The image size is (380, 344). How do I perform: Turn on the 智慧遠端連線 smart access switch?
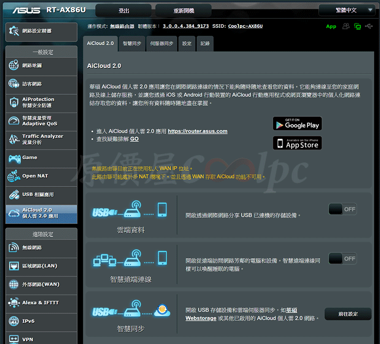click(342, 259)
